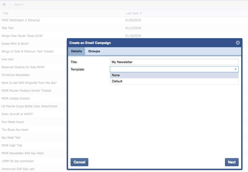Close the Create an Email Campaign dialog
The image size is (248, 172).
point(238,43)
